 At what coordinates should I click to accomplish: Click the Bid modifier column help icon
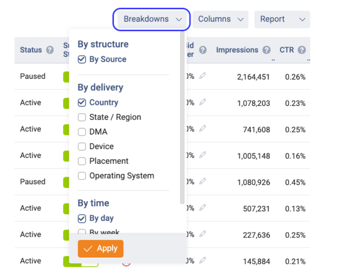(x=203, y=50)
